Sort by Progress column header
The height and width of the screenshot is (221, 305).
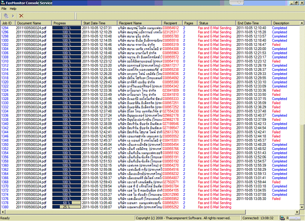(66, 23)
